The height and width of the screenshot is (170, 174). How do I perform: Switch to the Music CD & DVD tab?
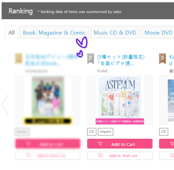[115, 32]
